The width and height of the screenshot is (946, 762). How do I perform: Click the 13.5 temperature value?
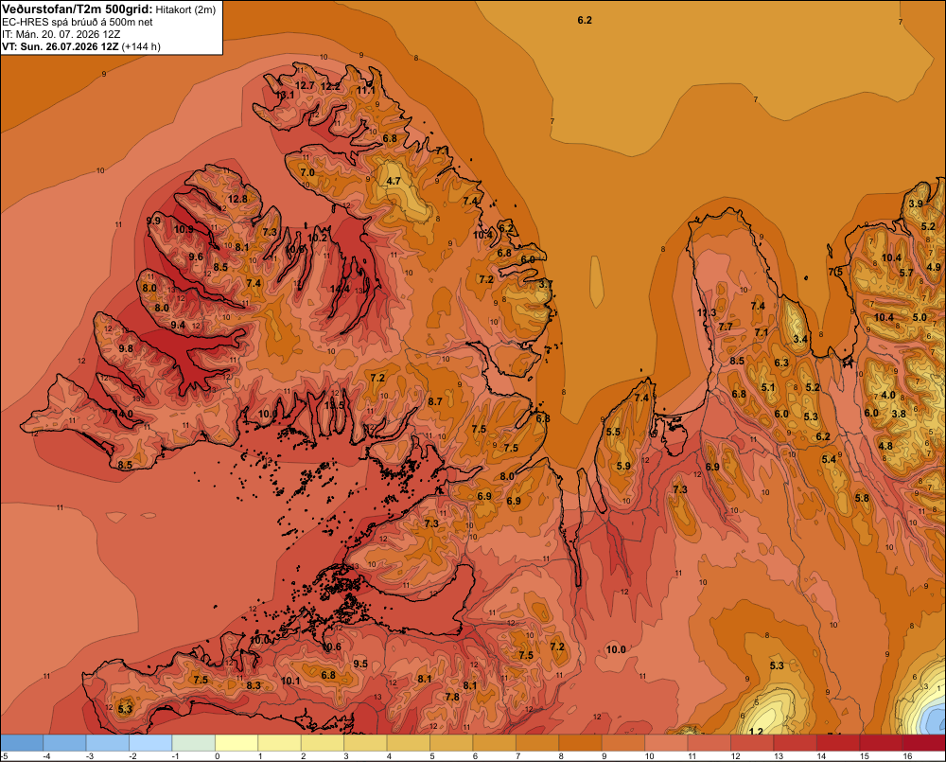tap(334, 405)
